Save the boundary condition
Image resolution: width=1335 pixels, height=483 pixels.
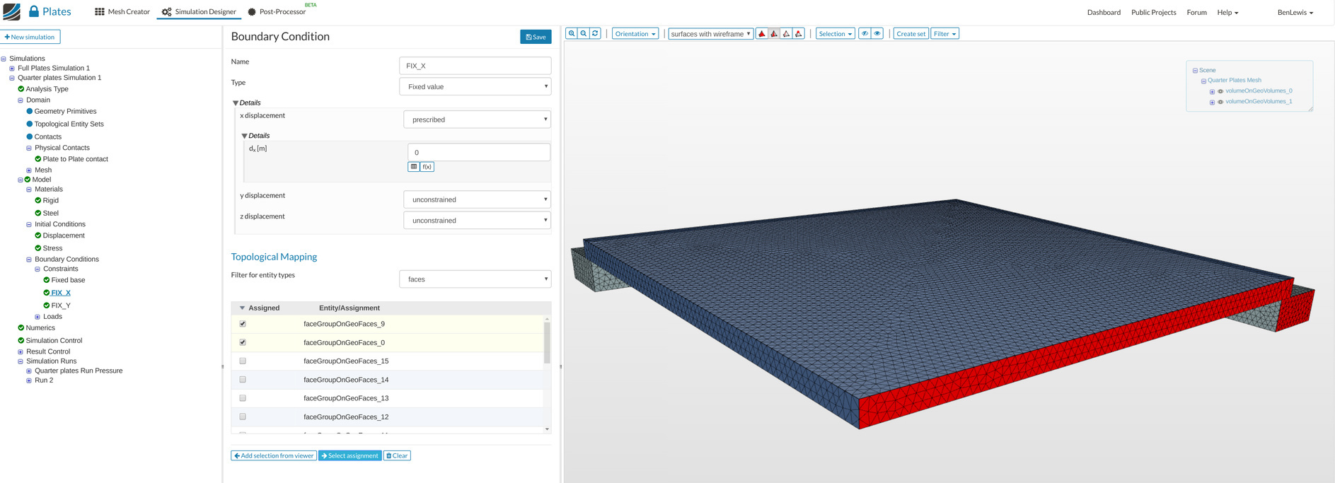click(536, 37)
